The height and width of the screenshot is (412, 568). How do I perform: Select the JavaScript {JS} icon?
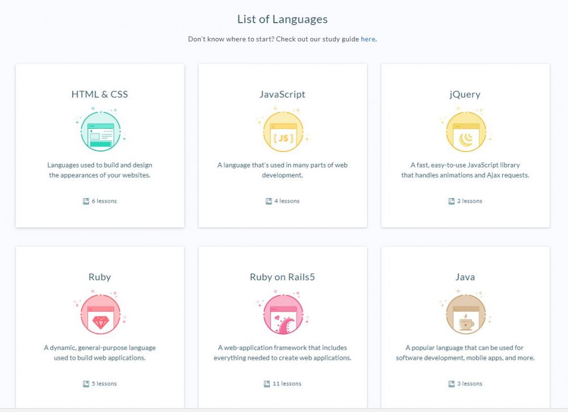(x=282, y=132)
